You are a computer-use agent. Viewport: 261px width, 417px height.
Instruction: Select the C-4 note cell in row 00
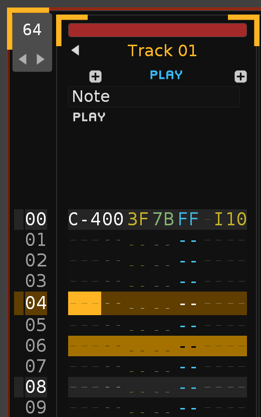[85, 219]
